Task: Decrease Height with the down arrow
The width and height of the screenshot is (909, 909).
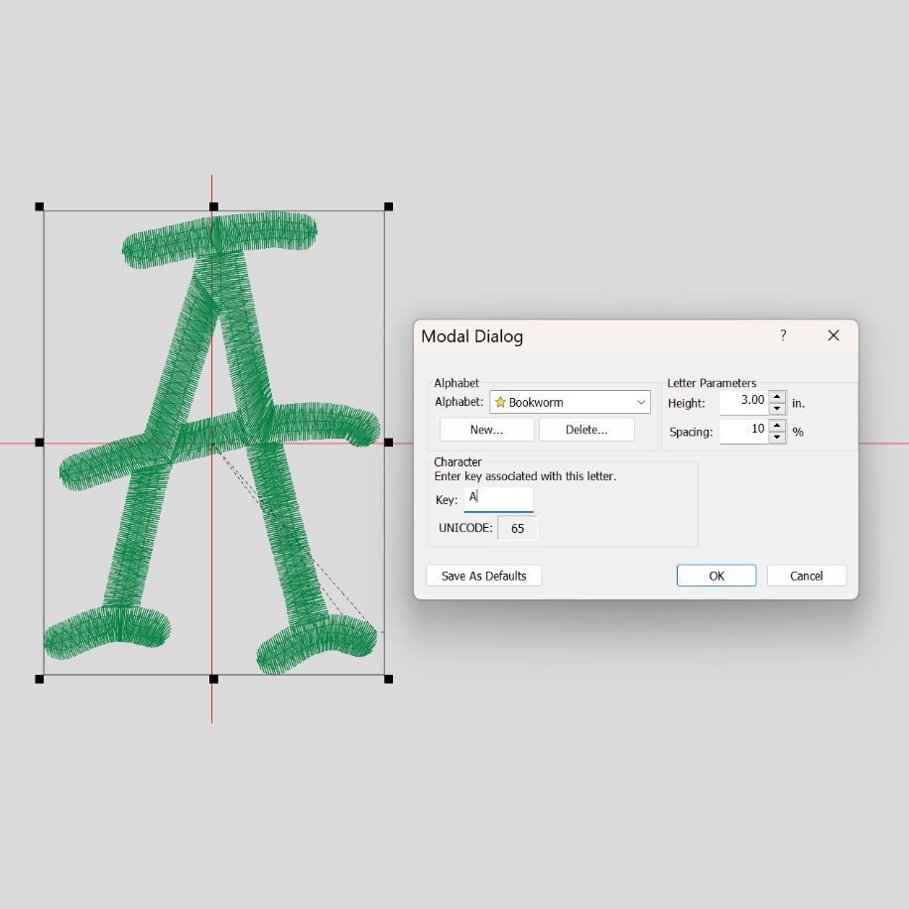Action: pyautogui.click(x=777, y=408)
